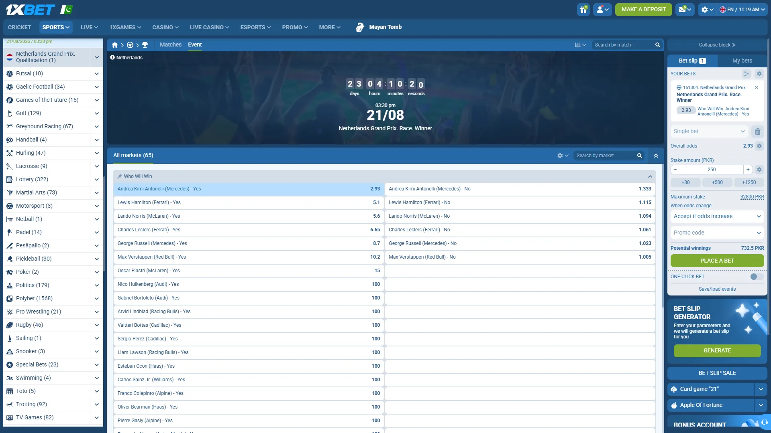Expand the Apple Of Fortune block
Screen dimensions: 771x433
[x=761, y=405]
